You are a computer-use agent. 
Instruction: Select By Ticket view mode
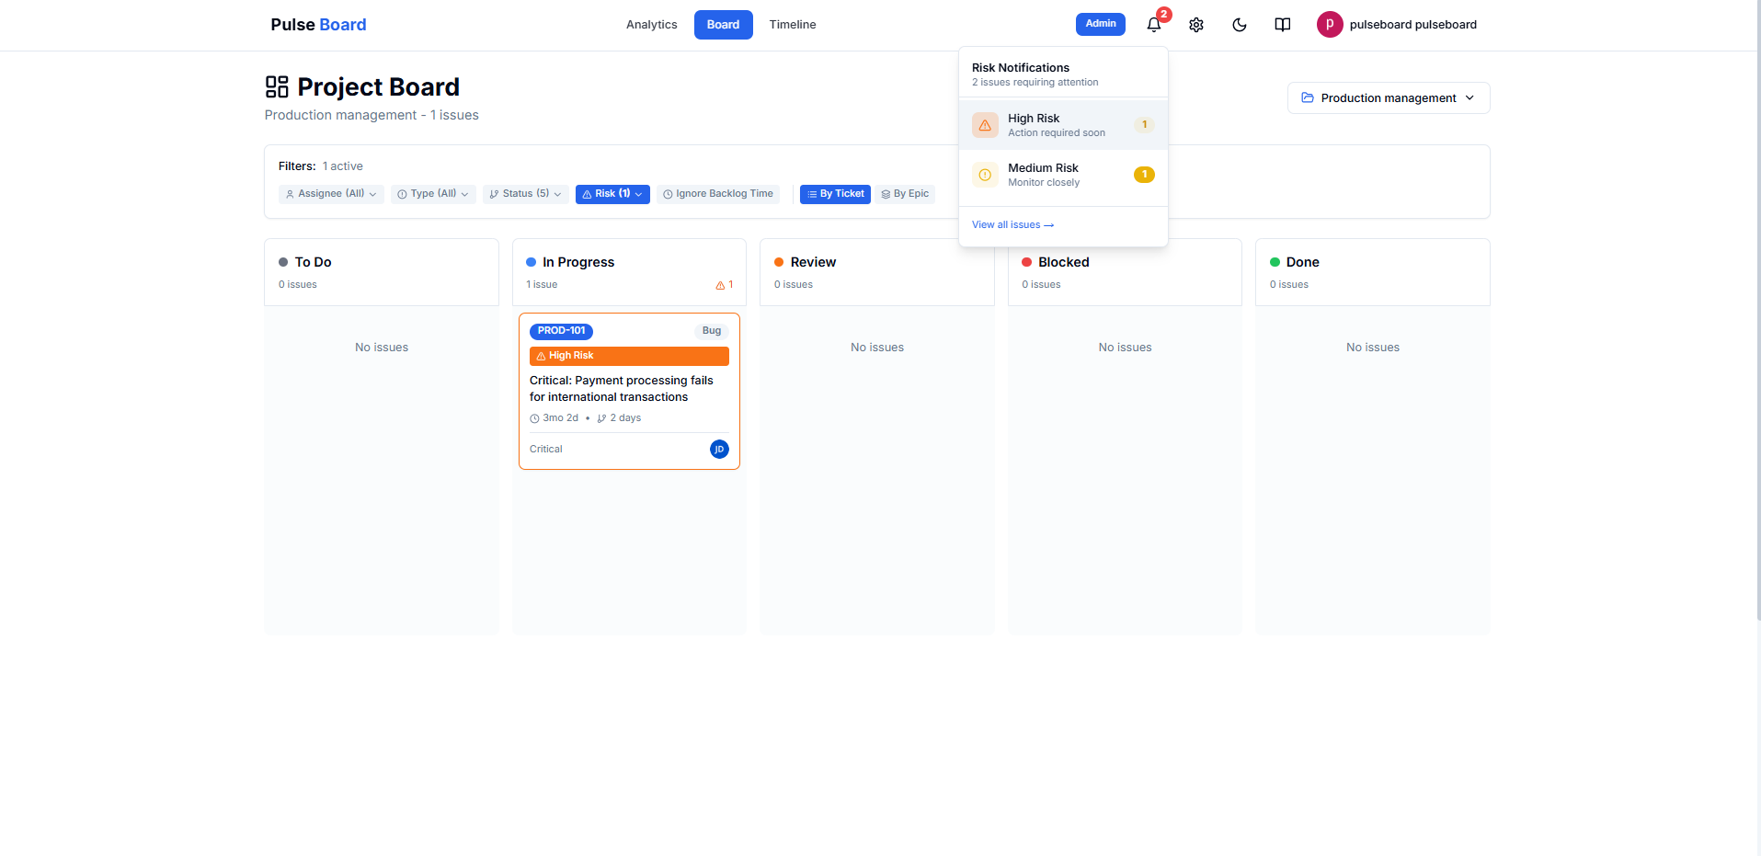point(835,194)
